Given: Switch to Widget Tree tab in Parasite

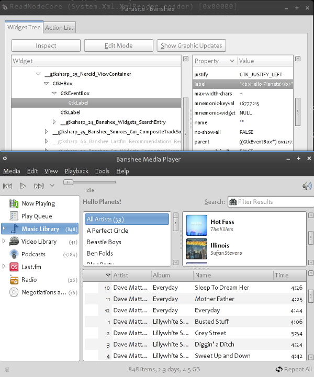Looking at the screenshot, I should click(x=24, y=27).
